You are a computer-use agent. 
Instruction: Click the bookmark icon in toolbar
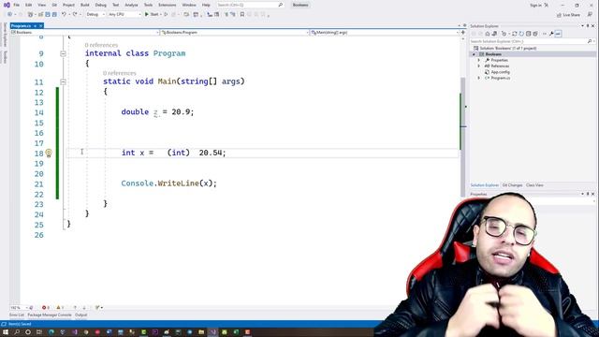[x=242, y=15]
